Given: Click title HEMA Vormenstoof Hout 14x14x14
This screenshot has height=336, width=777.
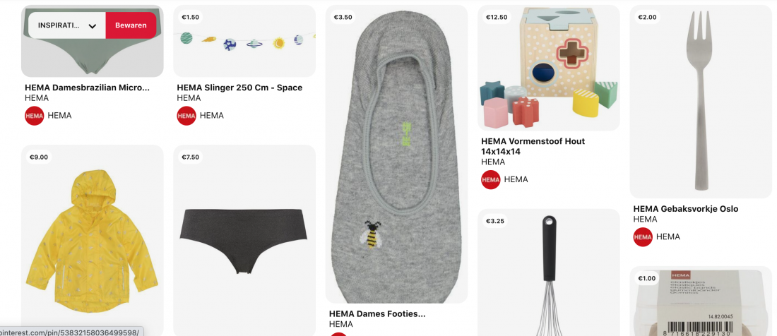Looking at the screenshot, I should (533, 147).
